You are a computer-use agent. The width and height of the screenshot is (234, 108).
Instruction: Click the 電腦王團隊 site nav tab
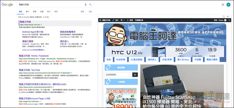coord(212,60)
